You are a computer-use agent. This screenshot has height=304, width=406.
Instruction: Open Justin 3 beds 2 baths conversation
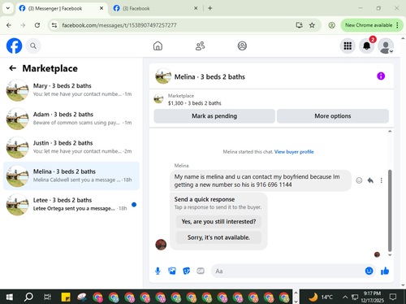(x=71, y=147)
